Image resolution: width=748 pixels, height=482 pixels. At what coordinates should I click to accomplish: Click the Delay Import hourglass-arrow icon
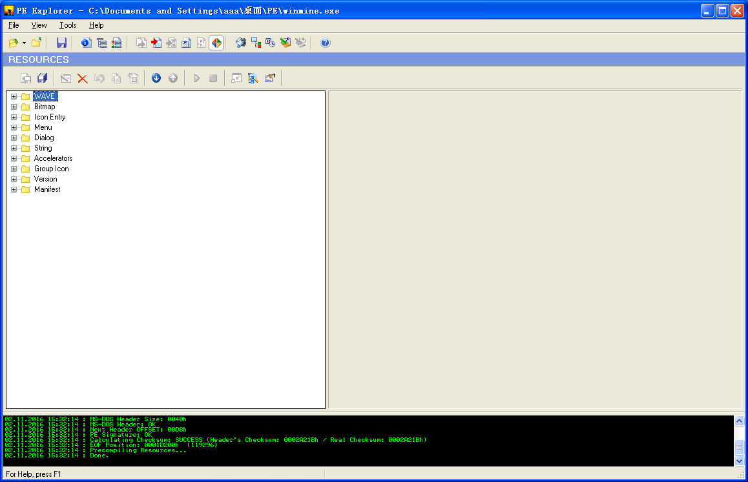[x=171, y=43]
